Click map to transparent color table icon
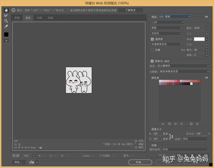 pyautogui.click(x=169, y=124)
